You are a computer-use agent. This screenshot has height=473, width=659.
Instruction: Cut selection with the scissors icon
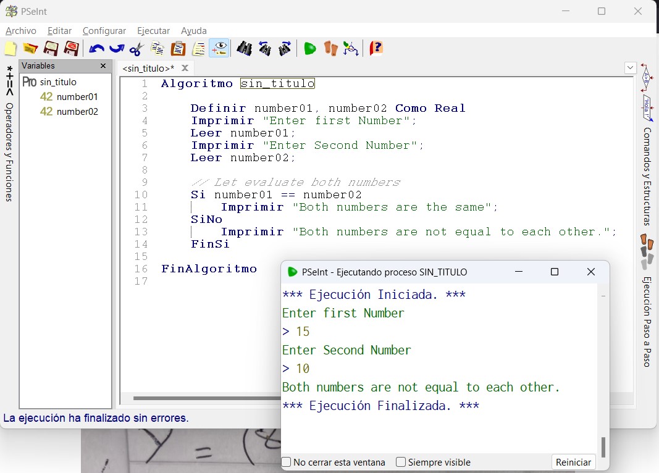(x=136, y=49)
